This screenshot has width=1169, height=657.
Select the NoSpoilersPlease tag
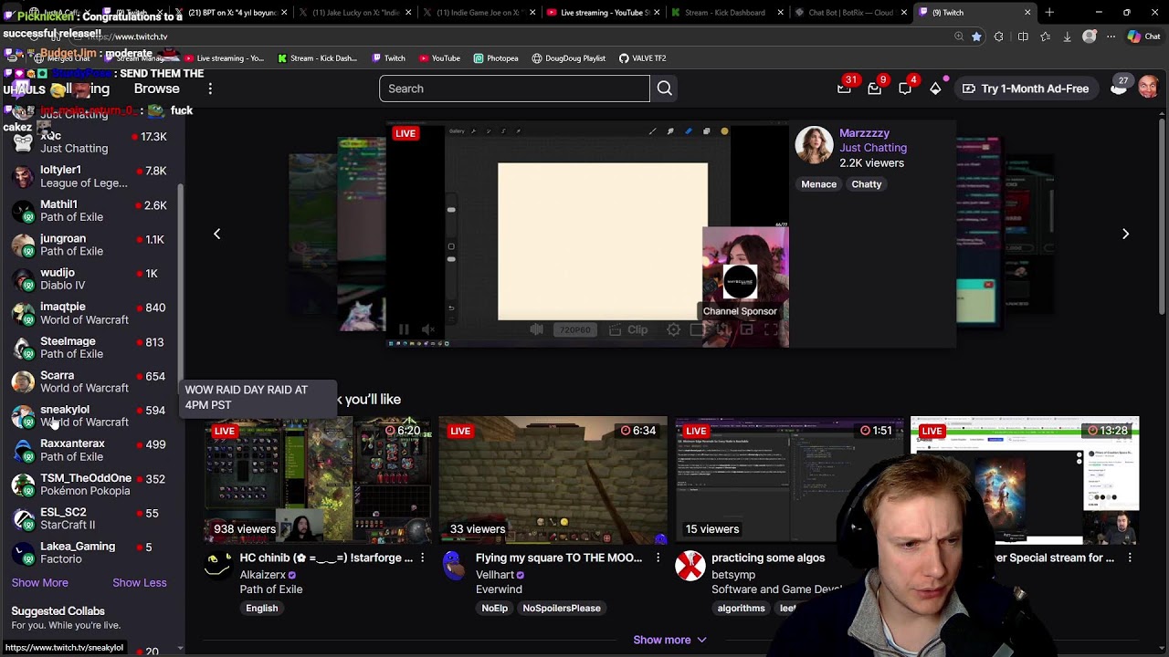pyautogui.click(x=562, y=609)
